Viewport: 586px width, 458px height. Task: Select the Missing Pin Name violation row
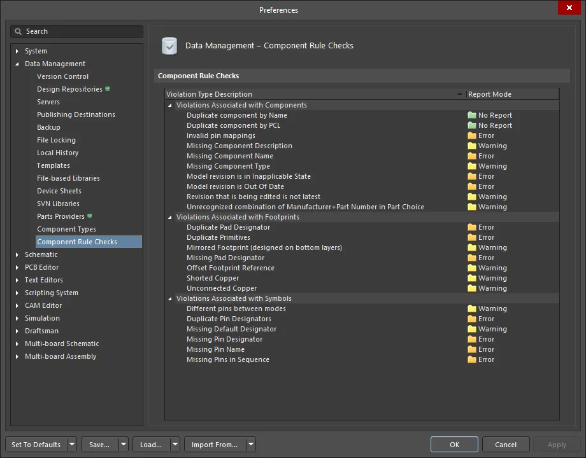pos(362,349)
